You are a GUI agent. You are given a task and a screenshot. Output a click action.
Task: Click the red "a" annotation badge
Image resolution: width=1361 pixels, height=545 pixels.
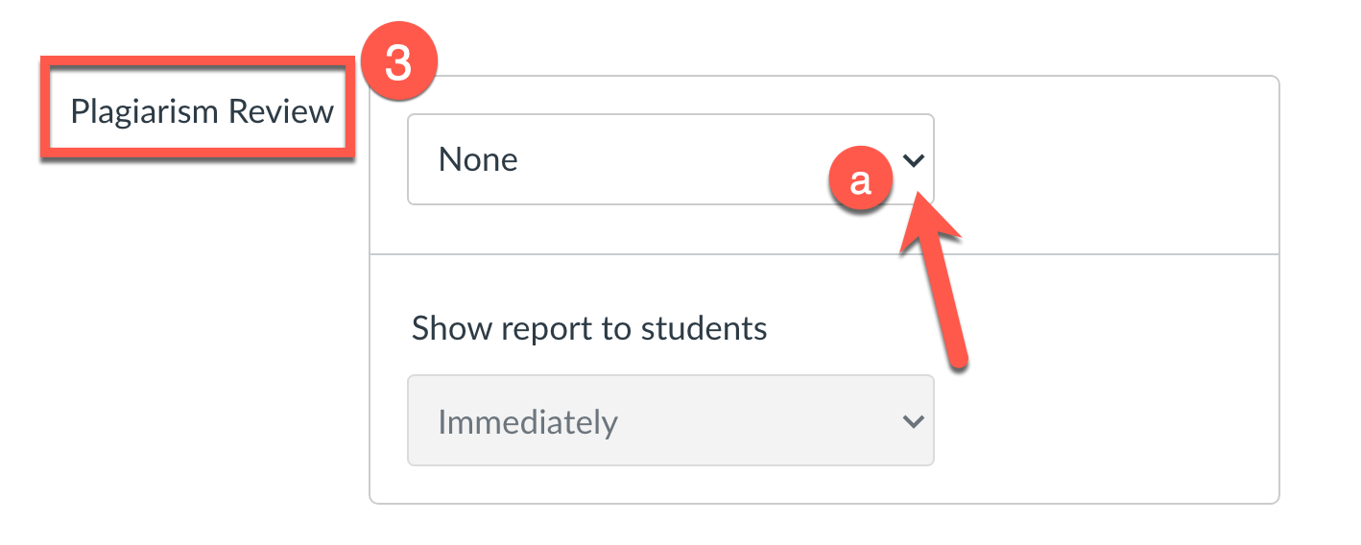[x=860, y=180]
